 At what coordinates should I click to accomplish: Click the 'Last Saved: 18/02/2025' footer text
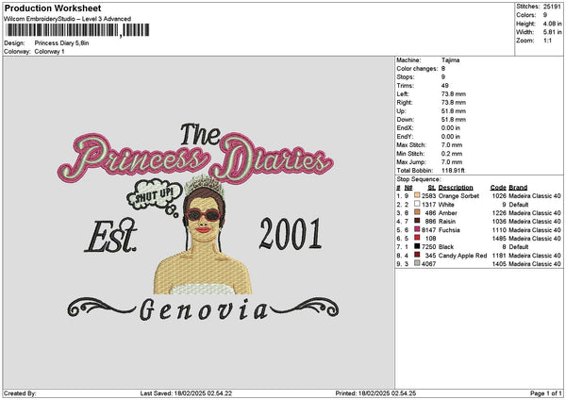coord(186,393)
